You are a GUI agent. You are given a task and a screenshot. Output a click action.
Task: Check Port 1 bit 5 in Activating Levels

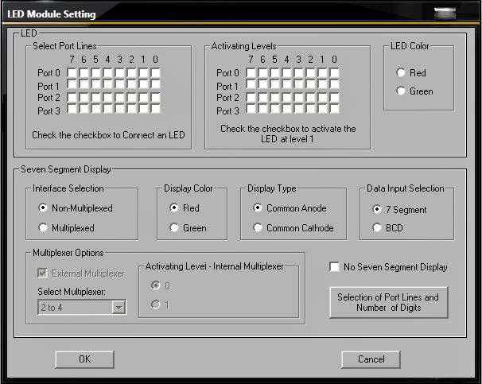tap(275, 84)
